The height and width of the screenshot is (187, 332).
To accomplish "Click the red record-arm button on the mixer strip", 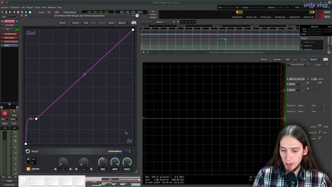I will point(5,113).
